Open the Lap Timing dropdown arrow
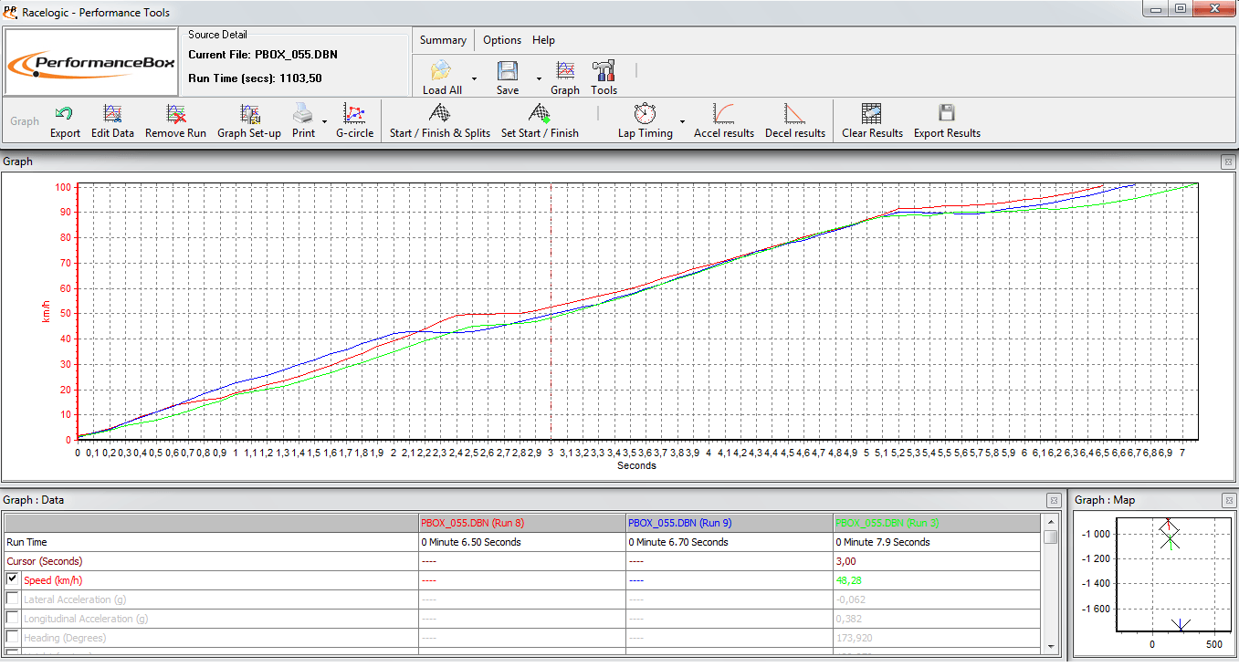Screen dimensions: 1239x667 coord(682,121)
